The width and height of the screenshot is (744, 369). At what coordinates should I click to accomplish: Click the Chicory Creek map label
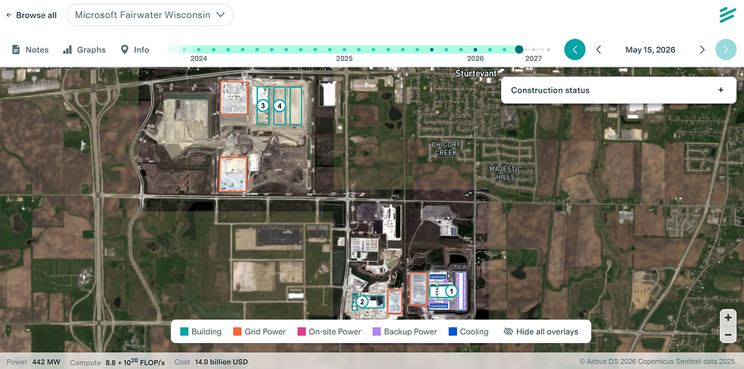446,149
